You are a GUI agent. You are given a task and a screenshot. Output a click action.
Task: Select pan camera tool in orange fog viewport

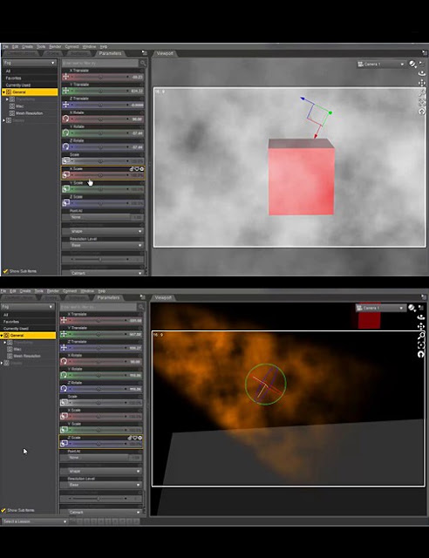pyautogui.click(x=421, y=327)
